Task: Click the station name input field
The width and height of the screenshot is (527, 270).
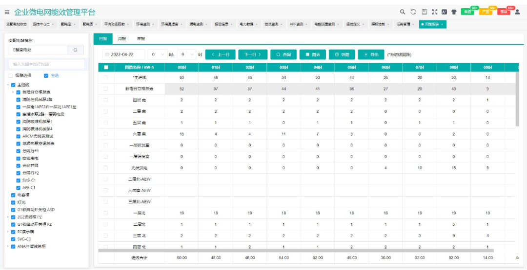Action: coord(39,50)
